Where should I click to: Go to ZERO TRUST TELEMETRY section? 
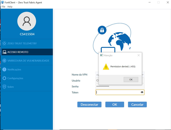coord(27,43)
